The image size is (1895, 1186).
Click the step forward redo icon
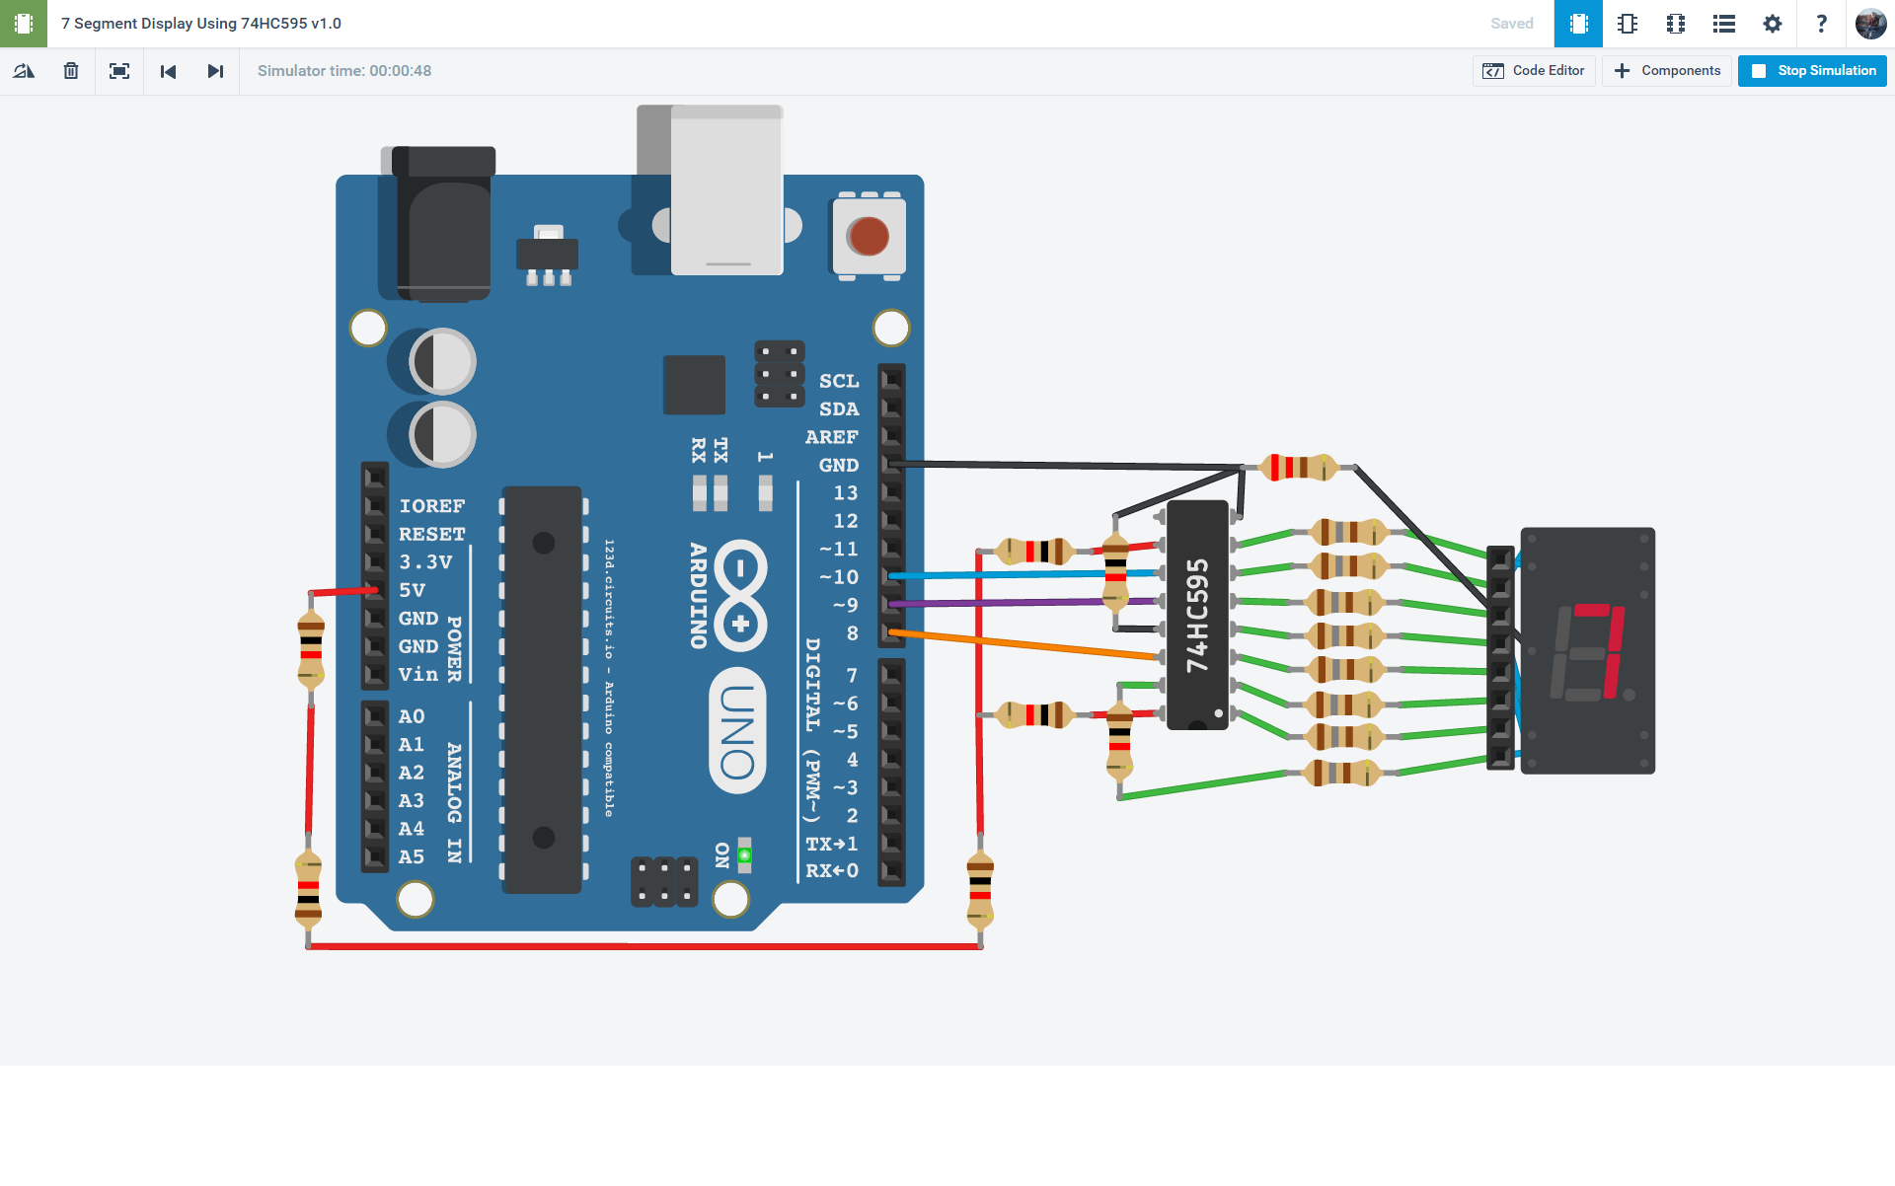[x=215, y=71]
